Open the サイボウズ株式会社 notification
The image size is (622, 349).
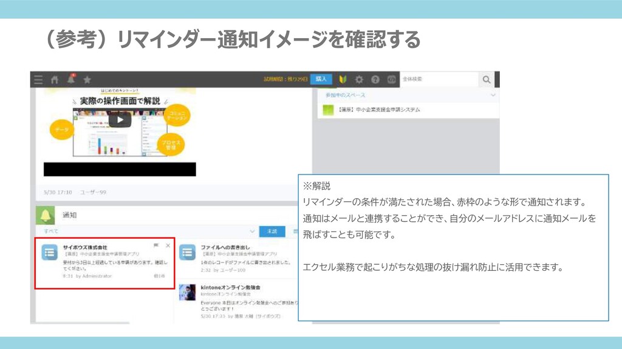[x=104, y=263]
